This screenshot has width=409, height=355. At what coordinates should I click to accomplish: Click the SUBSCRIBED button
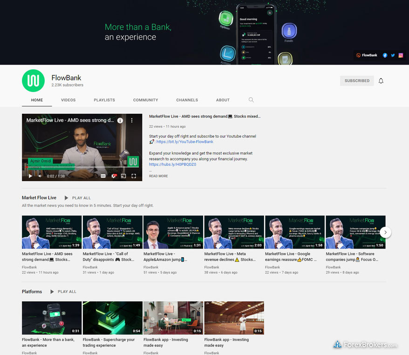coord(357,81)
